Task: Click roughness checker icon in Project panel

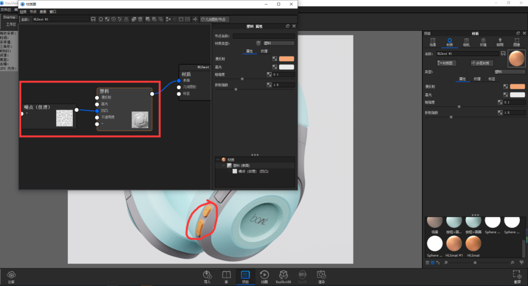Action: [500, 102]
